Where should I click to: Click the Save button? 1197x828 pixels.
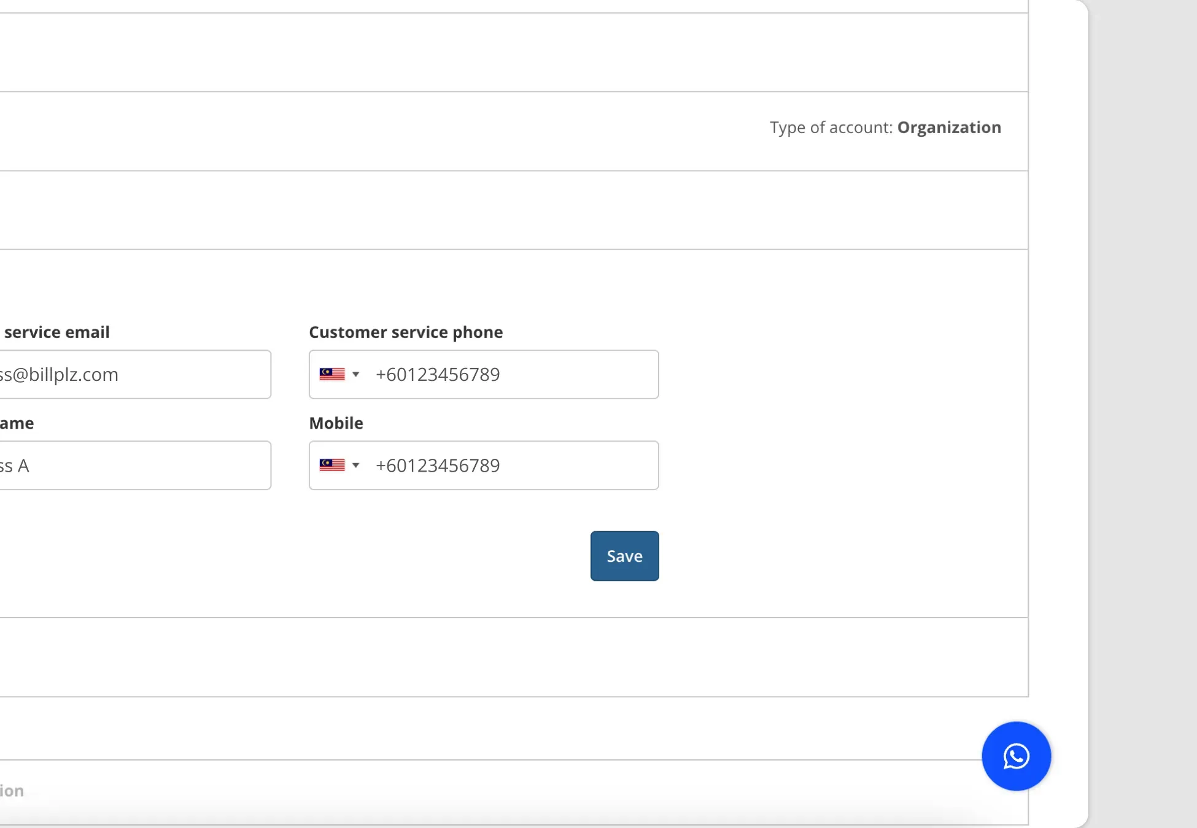tap(624, 556)
